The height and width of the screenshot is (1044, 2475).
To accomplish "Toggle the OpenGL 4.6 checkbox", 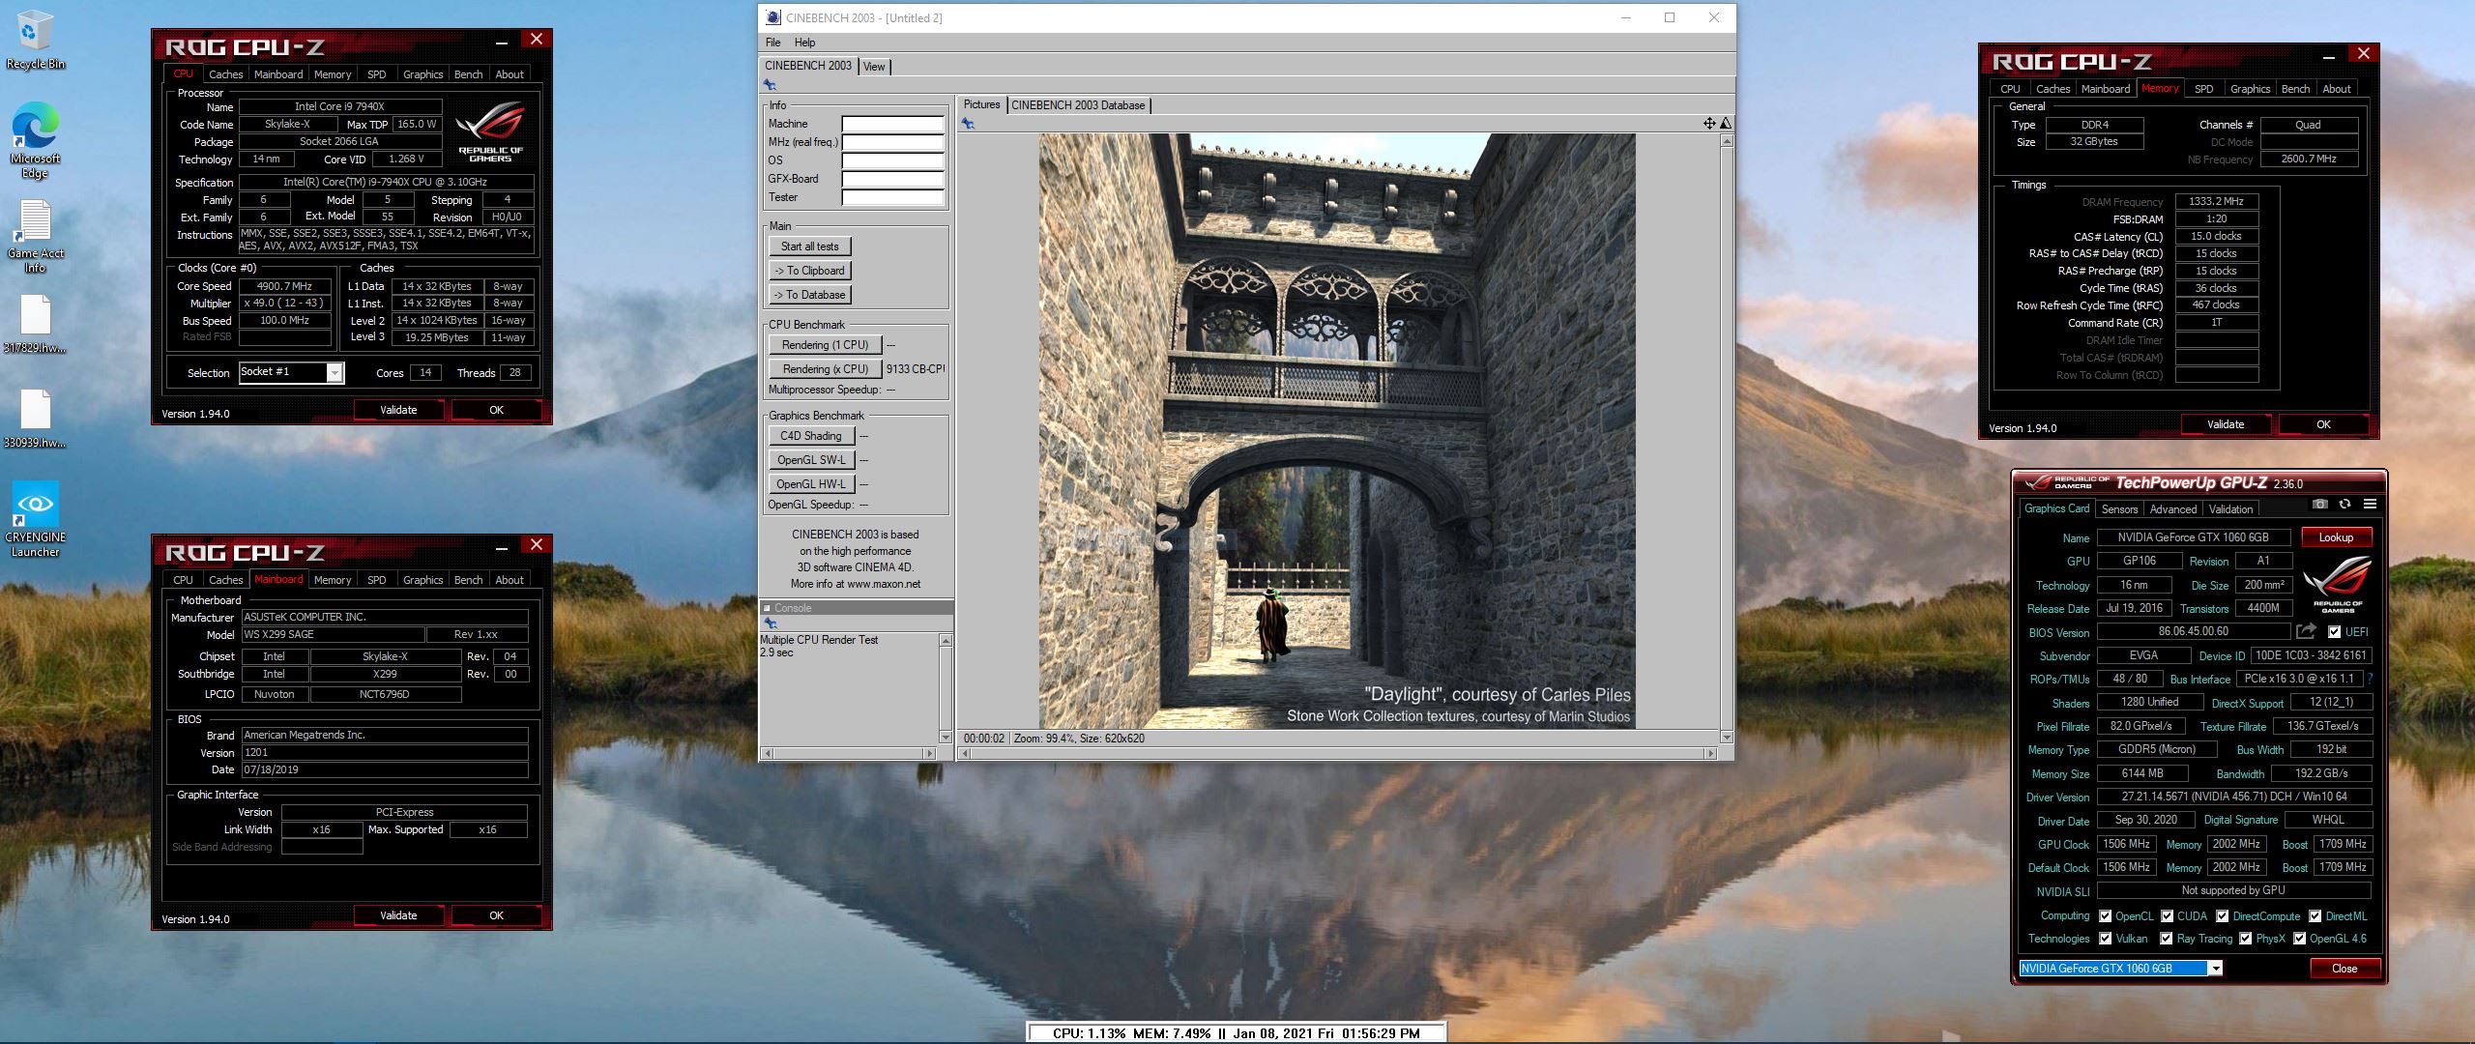I will tap(2299, 939).
